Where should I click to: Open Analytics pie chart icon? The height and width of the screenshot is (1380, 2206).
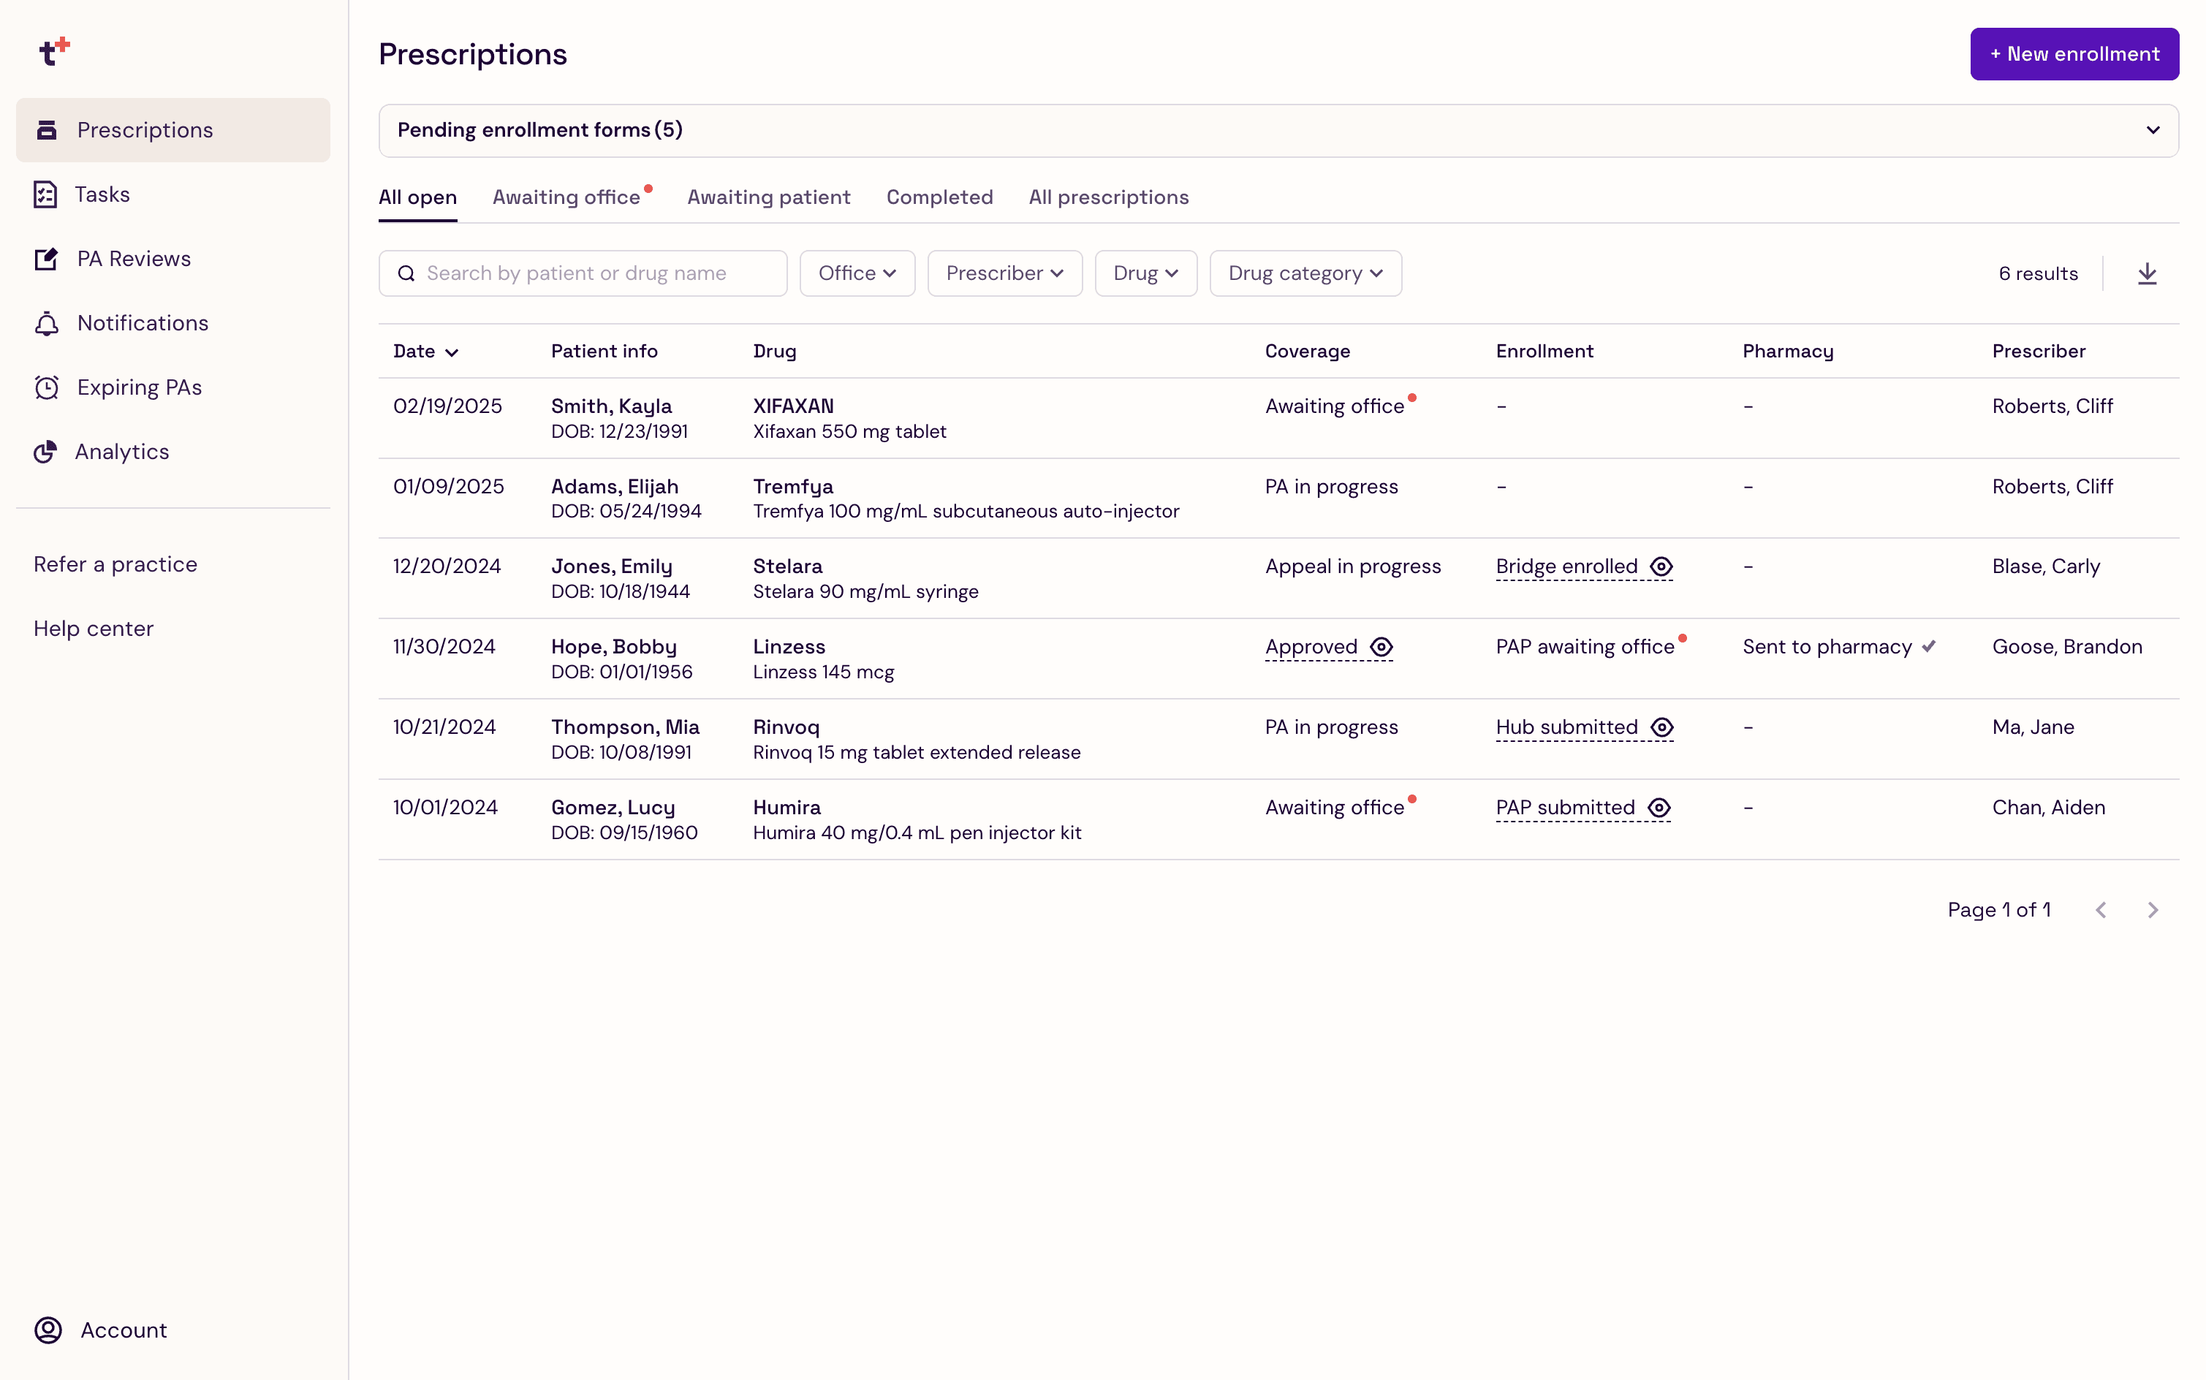pyautogui.click(x=45, y=452)
